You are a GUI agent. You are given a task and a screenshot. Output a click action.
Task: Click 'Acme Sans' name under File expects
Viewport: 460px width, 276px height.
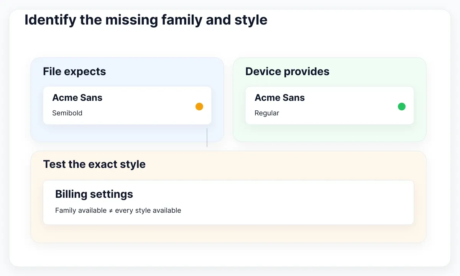point(77,98)
